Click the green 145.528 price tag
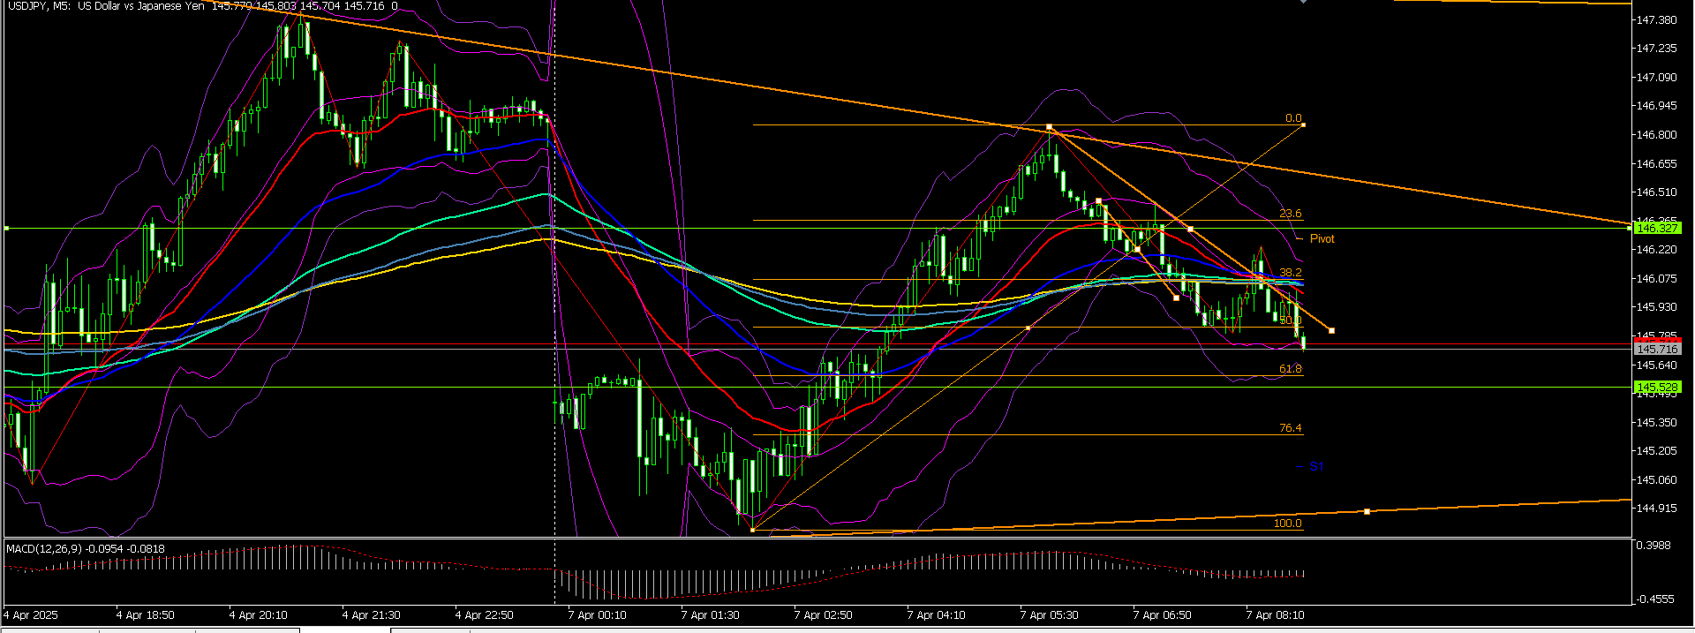1695x633 pixels. [1656, 388]
